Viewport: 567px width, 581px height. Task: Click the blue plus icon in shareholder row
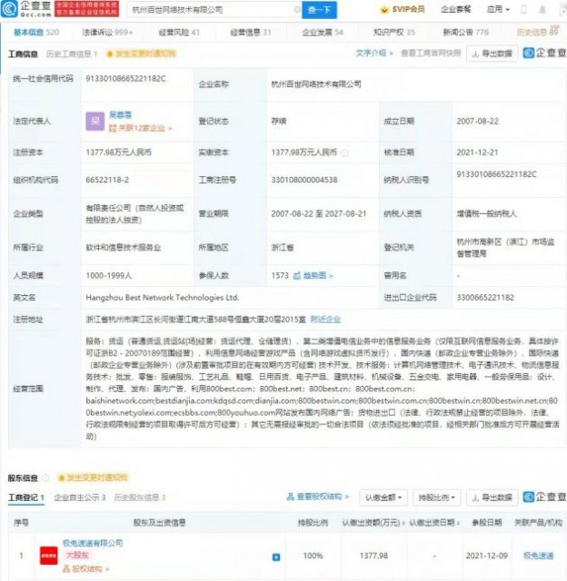pyautogui.click(x=276, y=556)
